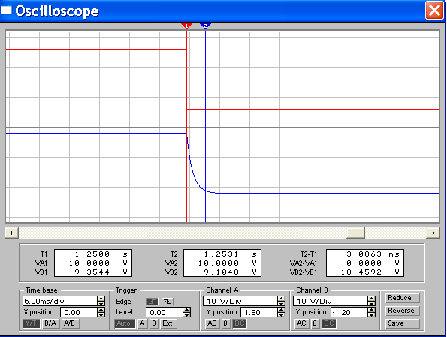The height and width of the screenshot is (337, 447).
Task: Click the T2-T1 reading 3.0863 ms
Action: [x=373, y=254]
